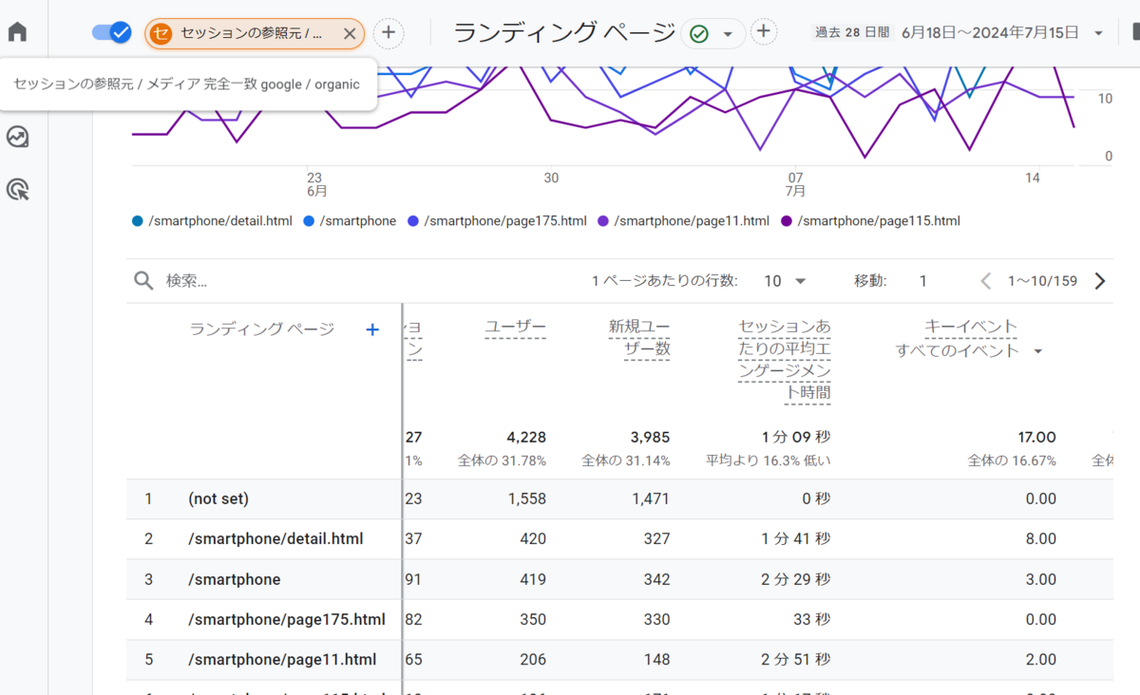Image resolution: width=1140 pixels, height=695 pixels.
Task: Sort by the New users column header
Action: pyautogui.click(x=639, y=339)
